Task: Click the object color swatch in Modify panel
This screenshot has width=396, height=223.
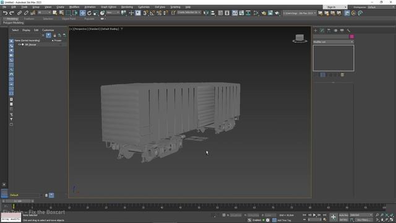Action: 351,37
